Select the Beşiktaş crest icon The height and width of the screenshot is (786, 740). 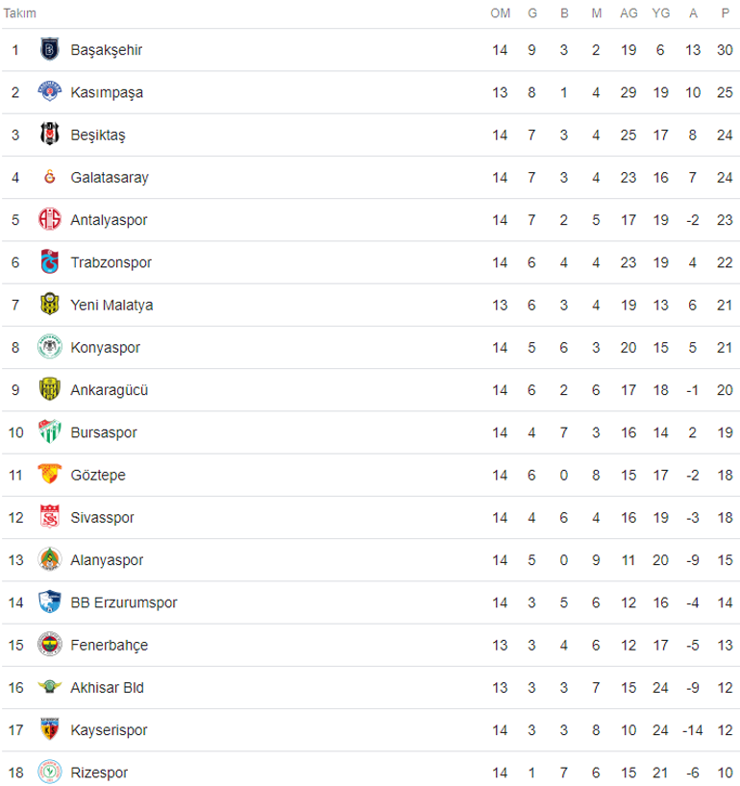coord(48,135)
